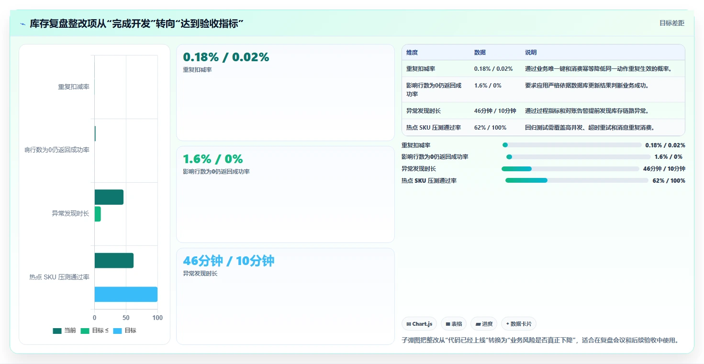Image resolution: width=704 pixels, height=364 pixels.
Task: Click the chart axis label 响行数为0仍返回成功率
Action: point(57,150)
